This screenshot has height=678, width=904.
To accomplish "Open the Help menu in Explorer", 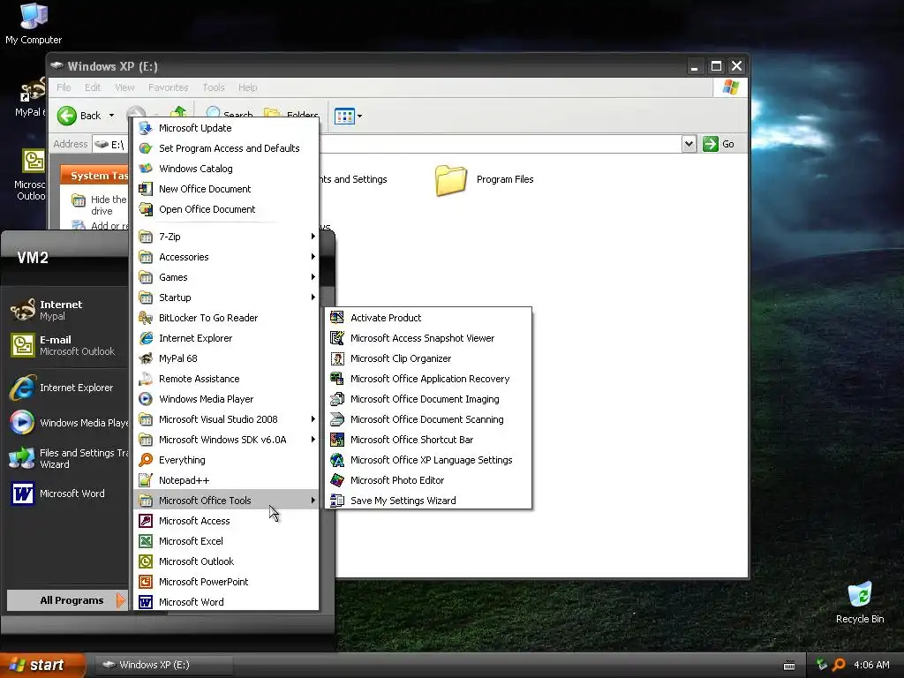I will pos(248,87).
